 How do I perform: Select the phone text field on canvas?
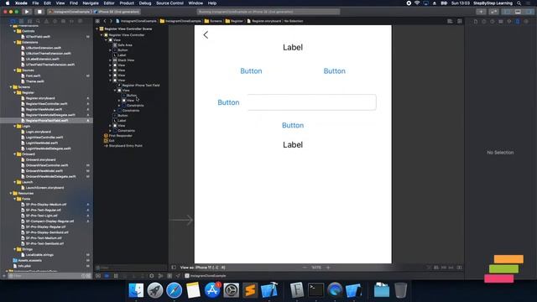[x=311, y=102]
